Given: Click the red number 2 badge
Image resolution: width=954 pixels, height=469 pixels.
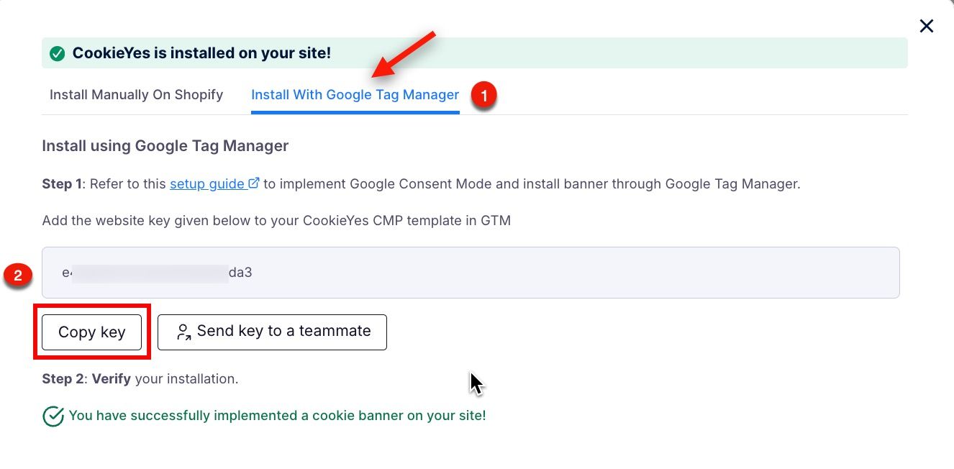Looking at the screenshot, I should [x=18, y=275].
